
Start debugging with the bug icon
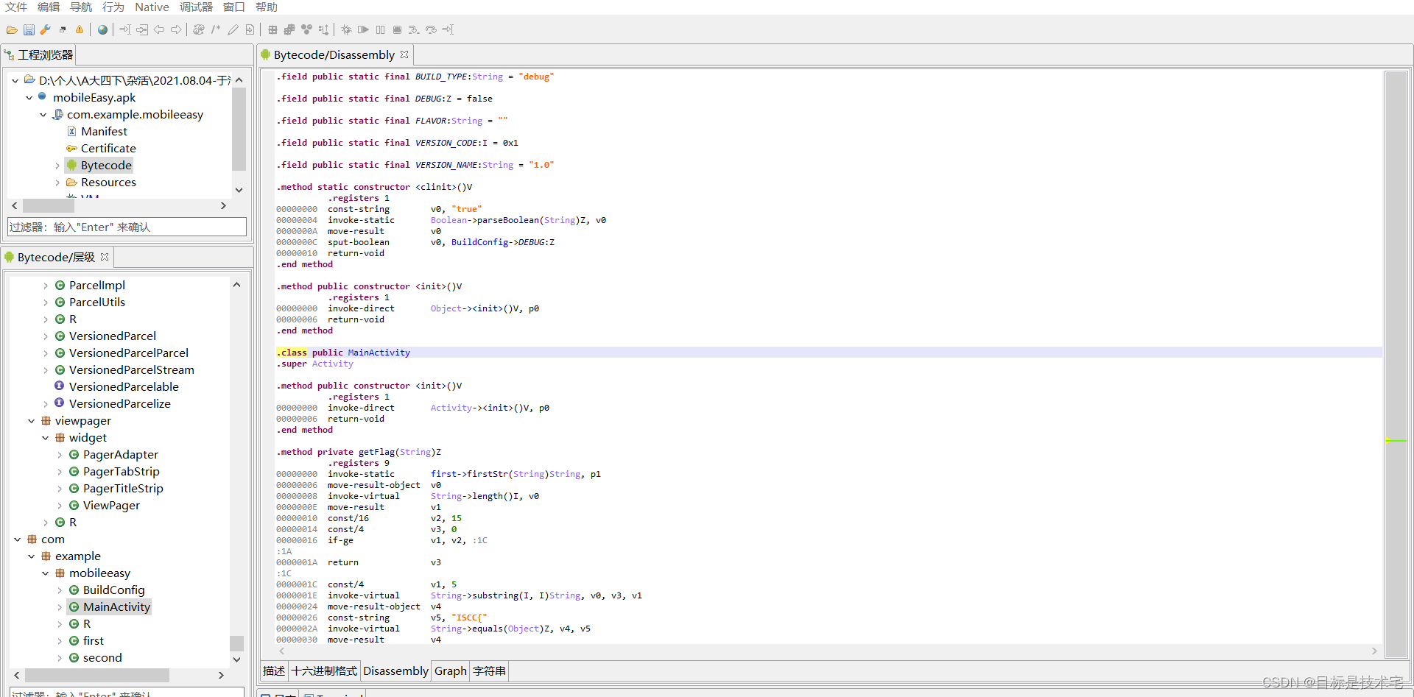tap(346, 30)
